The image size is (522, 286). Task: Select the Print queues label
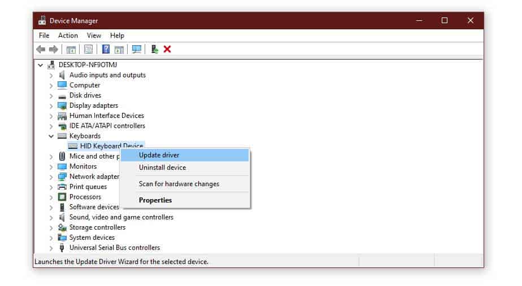point(88,187)
